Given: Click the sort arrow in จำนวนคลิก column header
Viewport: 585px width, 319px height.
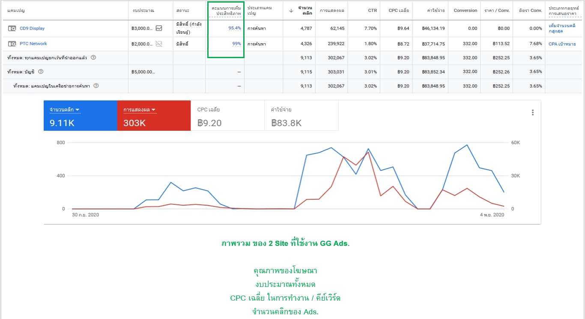Looking at the screenshot, I should click(x=291, y=11).
